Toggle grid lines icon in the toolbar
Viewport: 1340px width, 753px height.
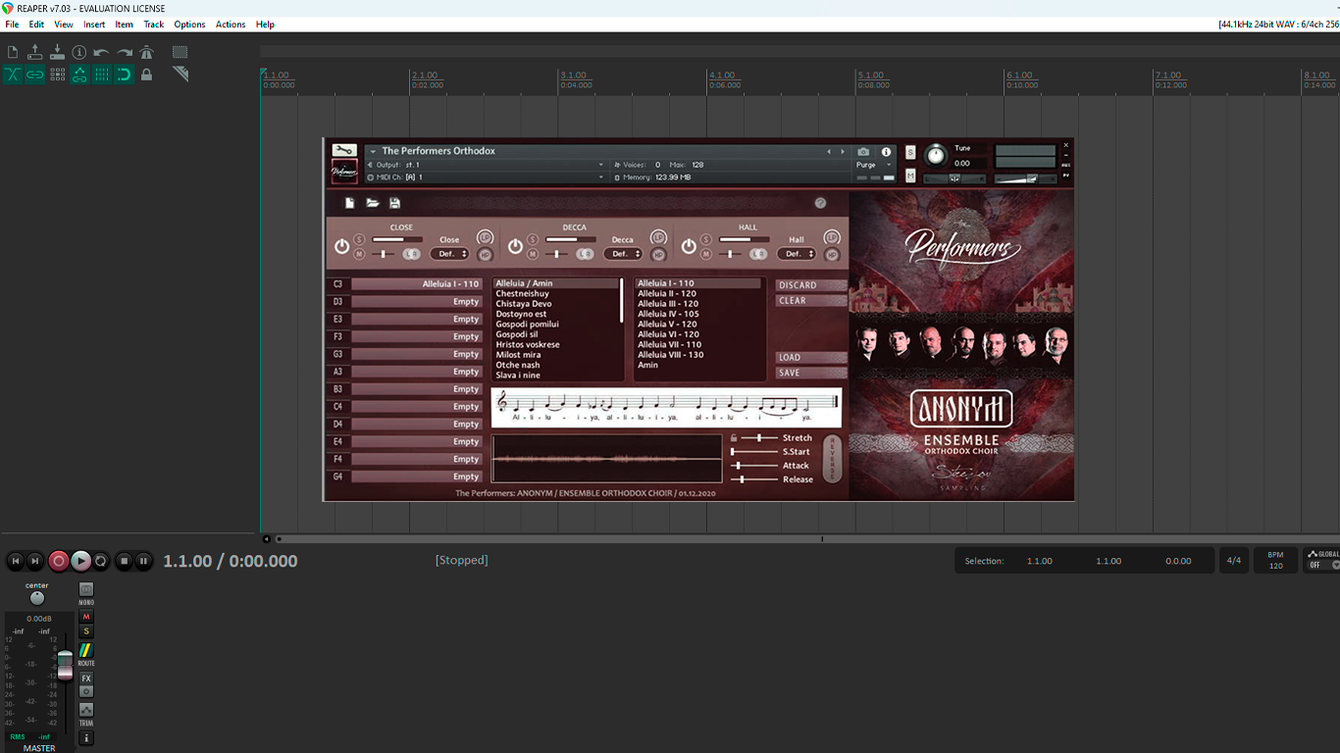tap(102, 75)
